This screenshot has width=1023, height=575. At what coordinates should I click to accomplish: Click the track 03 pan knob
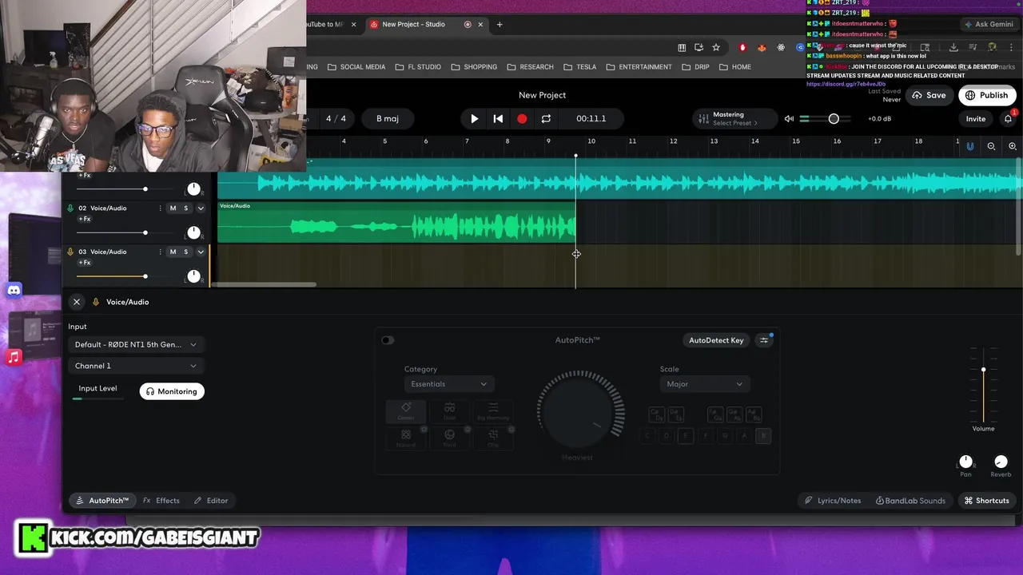(x=193, y=276)
